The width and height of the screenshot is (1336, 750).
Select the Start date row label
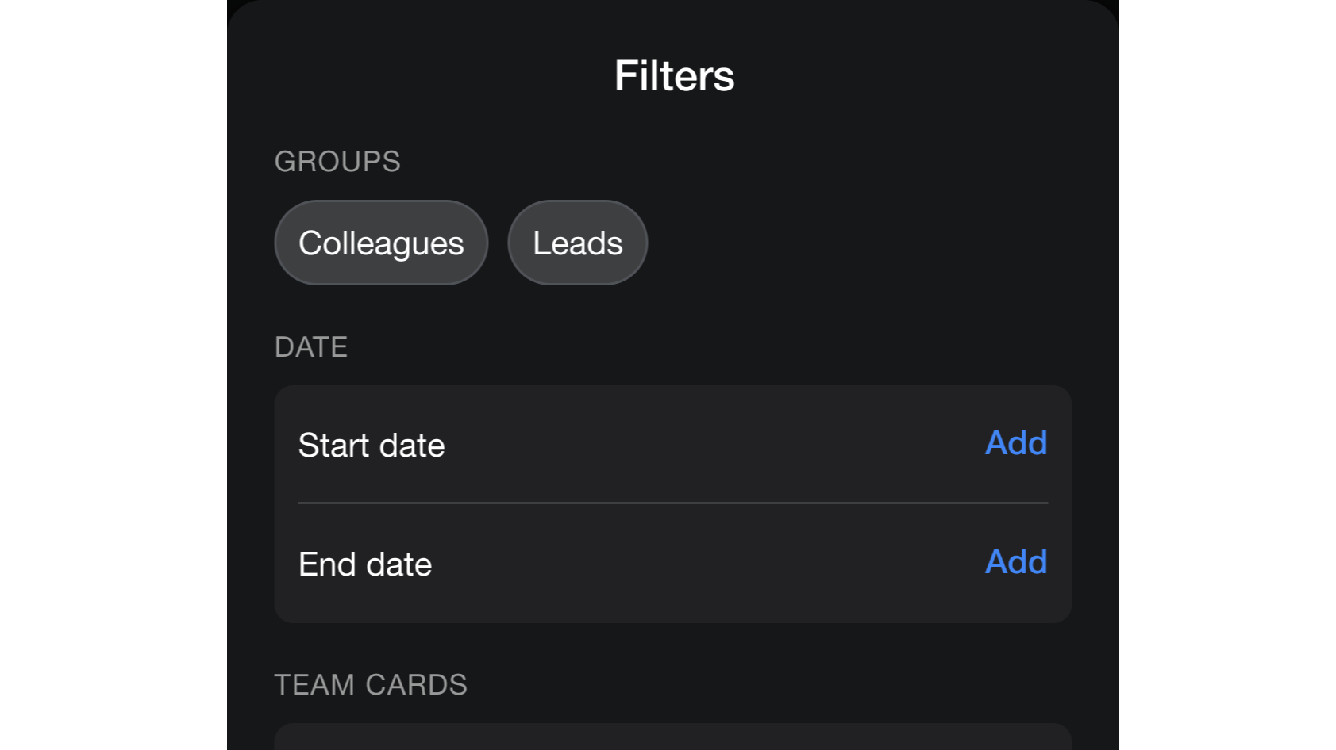[x=372, y=446]
